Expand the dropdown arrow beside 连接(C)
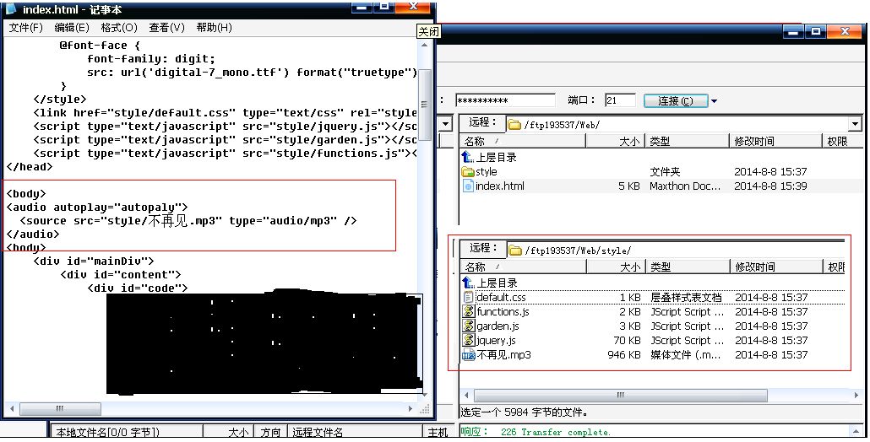The height and width of the screenshot is (442, 870). (714, 101)
